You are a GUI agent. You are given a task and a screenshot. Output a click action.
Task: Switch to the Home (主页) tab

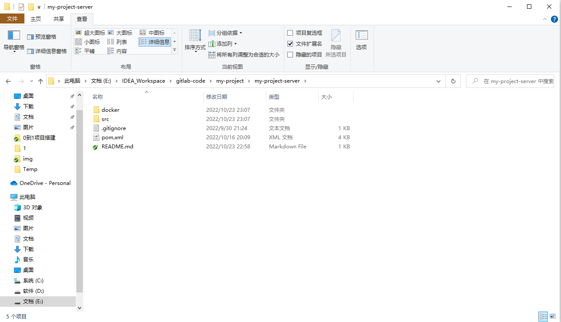(36, 19)
